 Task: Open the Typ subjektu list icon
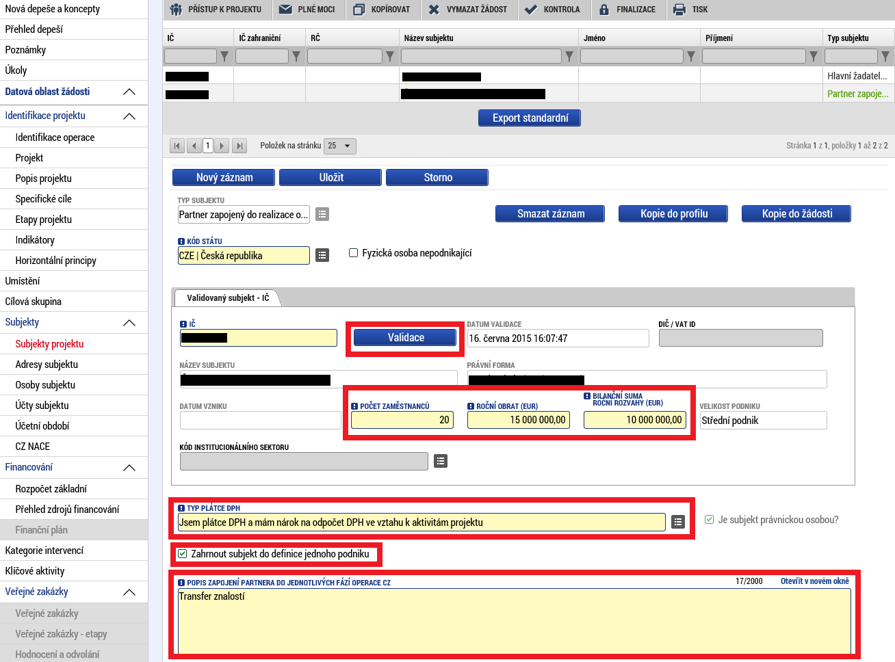[322, 214]
